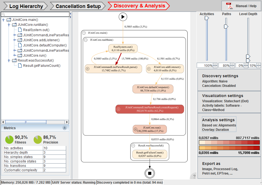Collapse the Metrics panel chevron

click(65, 128)
